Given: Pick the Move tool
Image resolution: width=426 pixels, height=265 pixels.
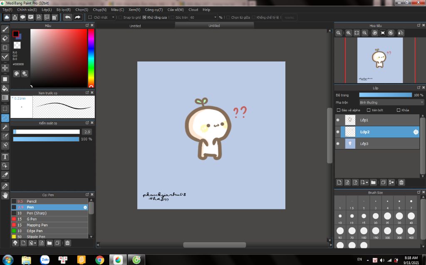Looking at the screenshot, I should click(x=5, y=68).
